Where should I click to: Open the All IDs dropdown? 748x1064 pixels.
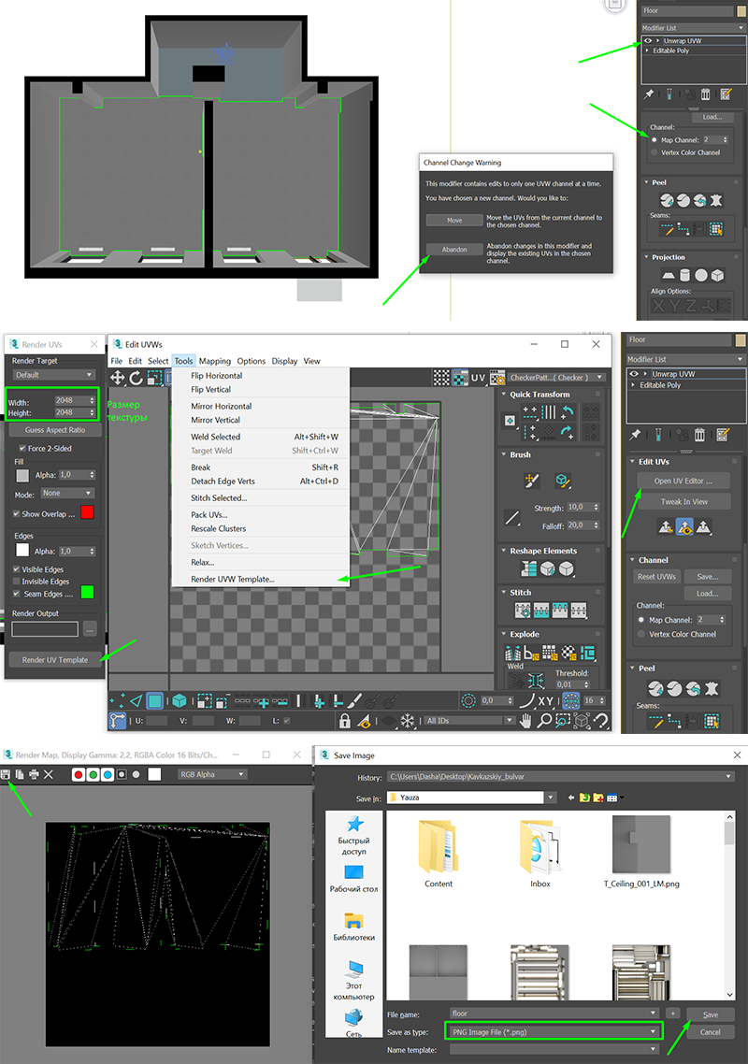[469, 721]
